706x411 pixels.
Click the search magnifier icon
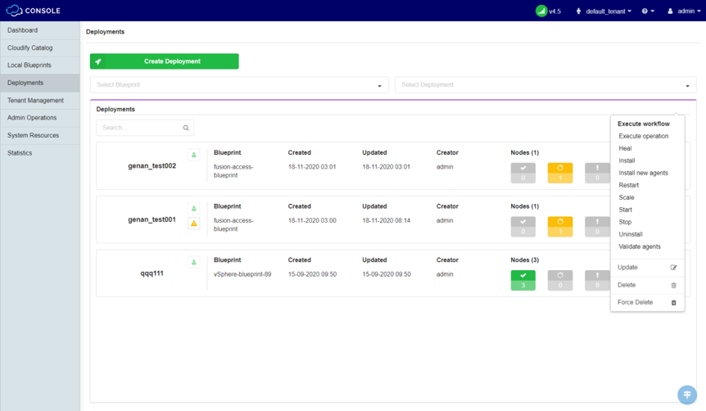(x=186, y=128)
